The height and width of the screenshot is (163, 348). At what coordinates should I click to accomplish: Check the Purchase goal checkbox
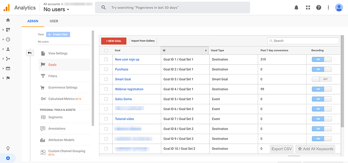pyautogui.click(x=106, y=70)
